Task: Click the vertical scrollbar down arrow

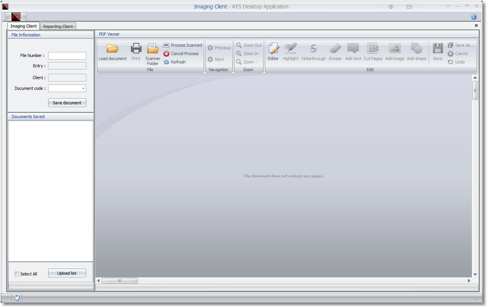Action: (475, 274)
